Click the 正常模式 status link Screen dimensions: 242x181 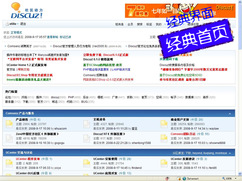pyautogui.click(x=16, y=32)
